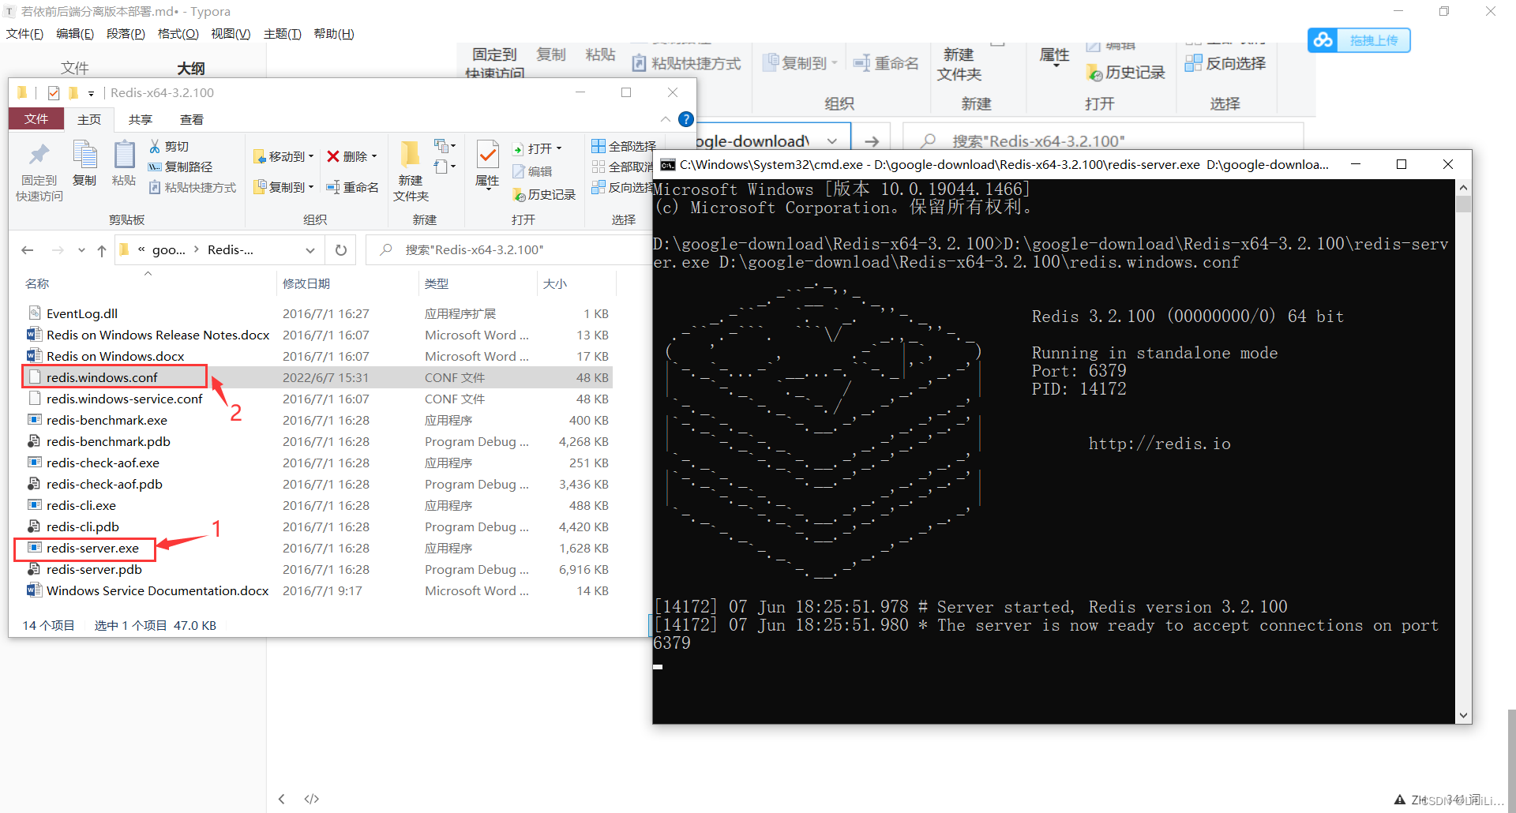Viewport: 1516px width, 813px height.
Task: Click the cmd window scroll up arrow
Action: pyautogui.click(x=1463, y=188)
